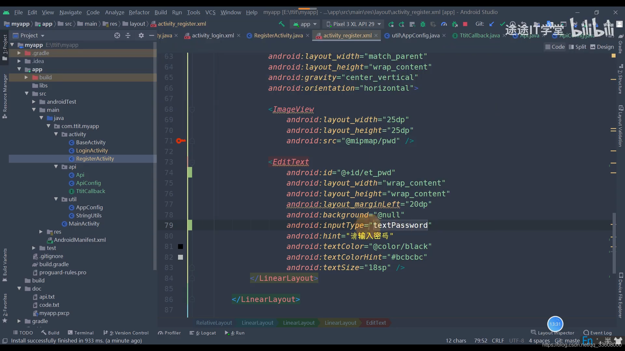The image size is (625, 351).
Task: Click the Android Studio logo icon
Action: point(6,12)
